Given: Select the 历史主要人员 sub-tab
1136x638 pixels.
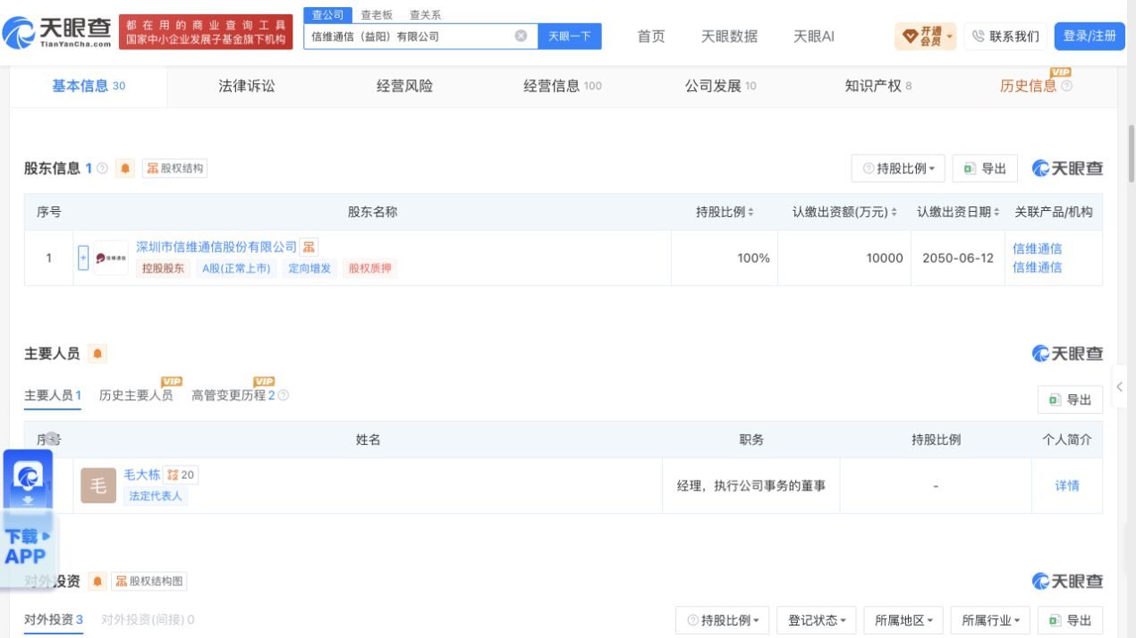Looking at the screenshot, I should (136, 395).
